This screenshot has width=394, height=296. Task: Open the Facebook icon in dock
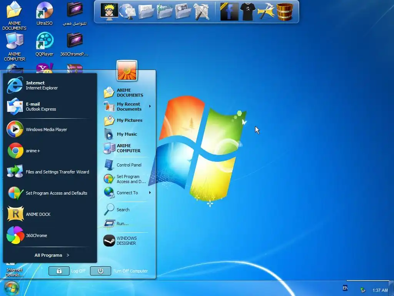(229, 12)
